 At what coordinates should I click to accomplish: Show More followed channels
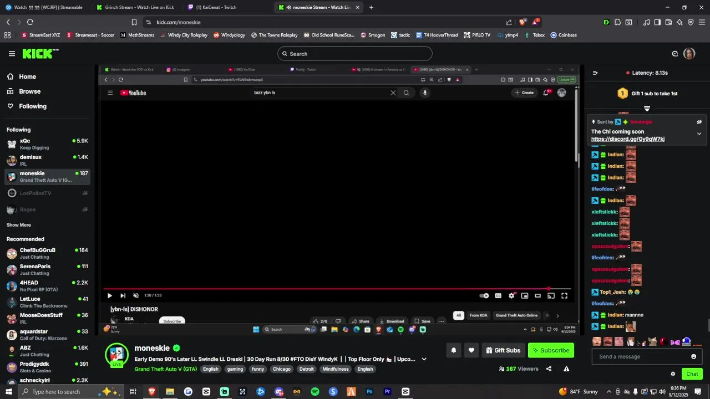click(x=19, y=225)
